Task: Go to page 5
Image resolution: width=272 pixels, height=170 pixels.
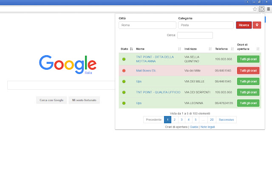Action: 195,120
